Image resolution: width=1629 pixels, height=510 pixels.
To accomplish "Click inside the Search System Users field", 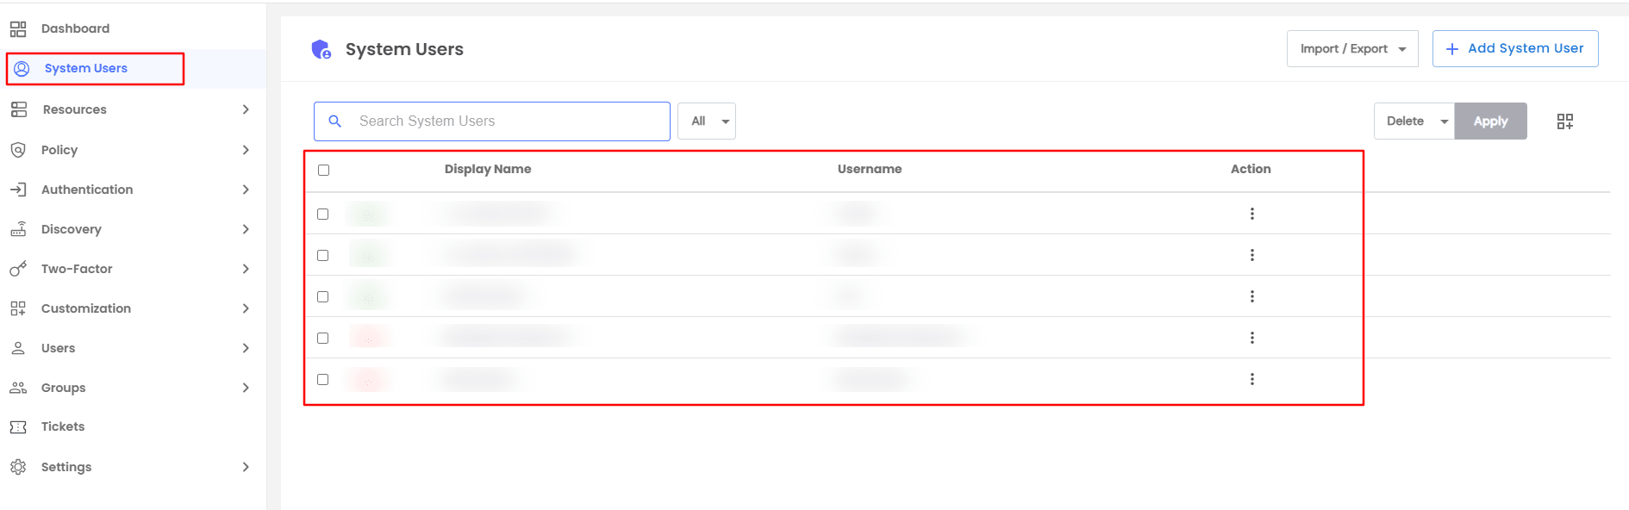I will coord(491,121).
